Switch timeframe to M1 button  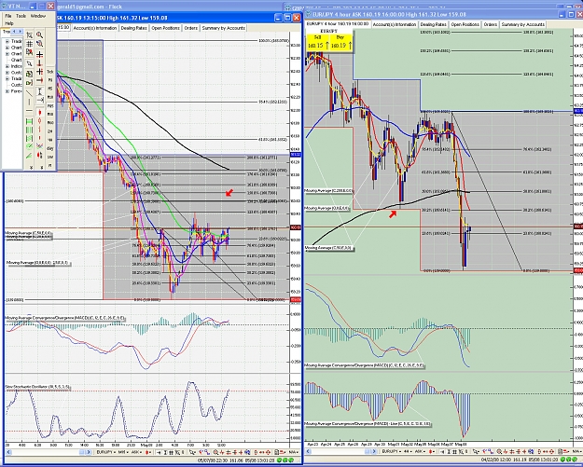coord(50,79)
